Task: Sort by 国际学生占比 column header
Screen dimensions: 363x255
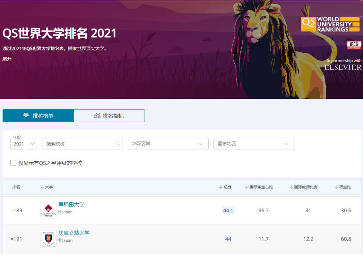Action: [259, 187]
